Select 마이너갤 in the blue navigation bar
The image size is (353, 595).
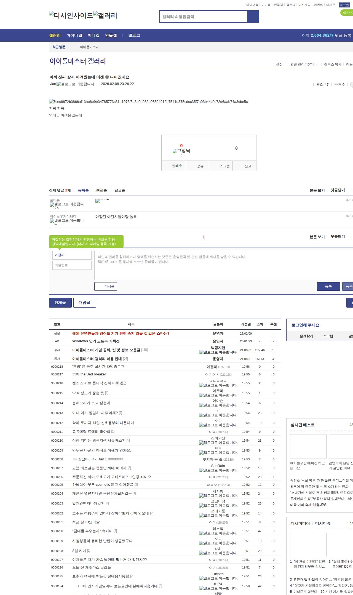tap(74, 36)
